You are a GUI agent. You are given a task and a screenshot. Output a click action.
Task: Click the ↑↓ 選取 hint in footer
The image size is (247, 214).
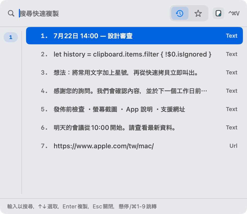pyautogui.click(x=48, y=206)
